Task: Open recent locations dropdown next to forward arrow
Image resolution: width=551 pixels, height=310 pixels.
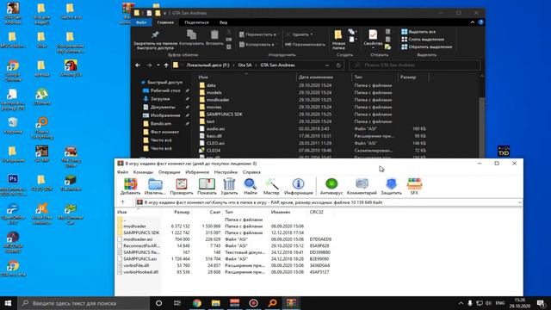Action: pos(158,65)
